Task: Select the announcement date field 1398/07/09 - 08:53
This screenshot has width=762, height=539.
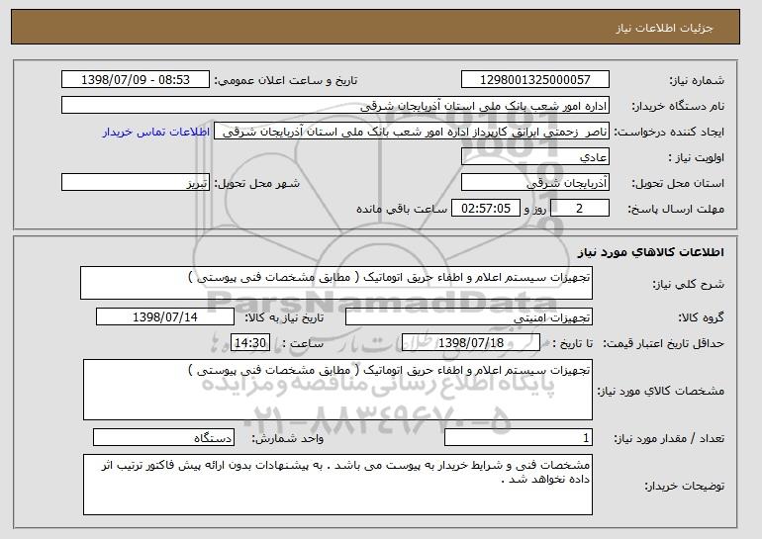Action: pyautogui.click(x=136, y=80)
